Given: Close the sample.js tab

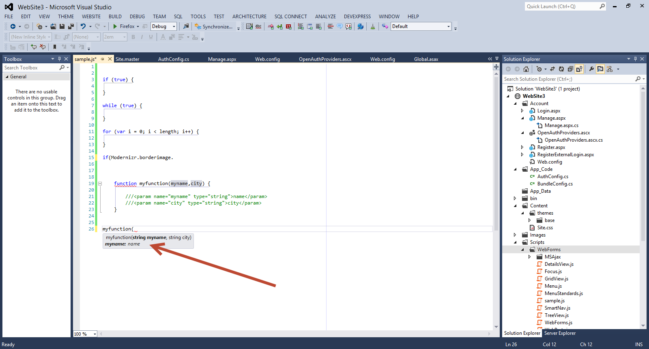Looking at the screenshot, I should [x=110, y=59].
